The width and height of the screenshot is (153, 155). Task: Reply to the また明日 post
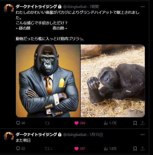pyautogui.click(x=18, y=148)
